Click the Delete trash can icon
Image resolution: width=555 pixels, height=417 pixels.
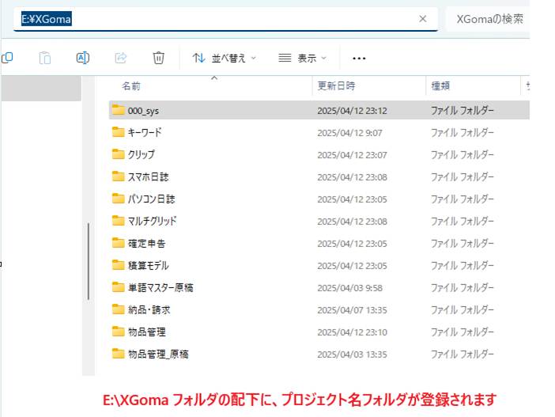[x=158, y=58]
